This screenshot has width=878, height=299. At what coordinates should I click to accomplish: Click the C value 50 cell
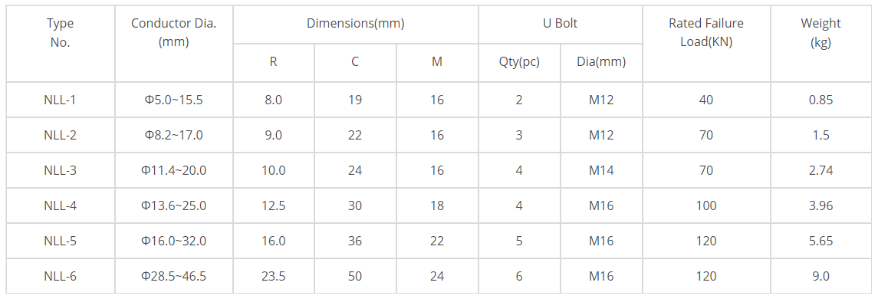[355, 276]
